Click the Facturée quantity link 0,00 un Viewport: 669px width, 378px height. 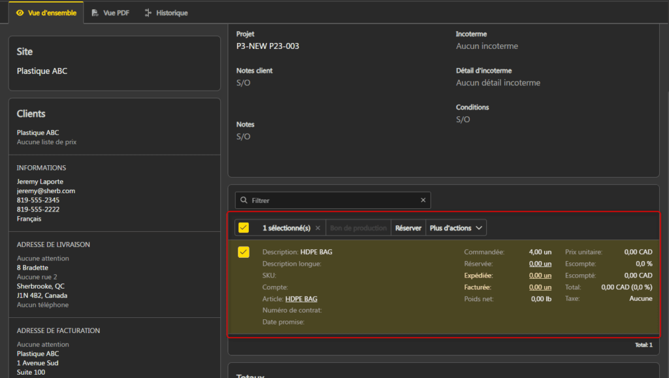tap(540, 287)
